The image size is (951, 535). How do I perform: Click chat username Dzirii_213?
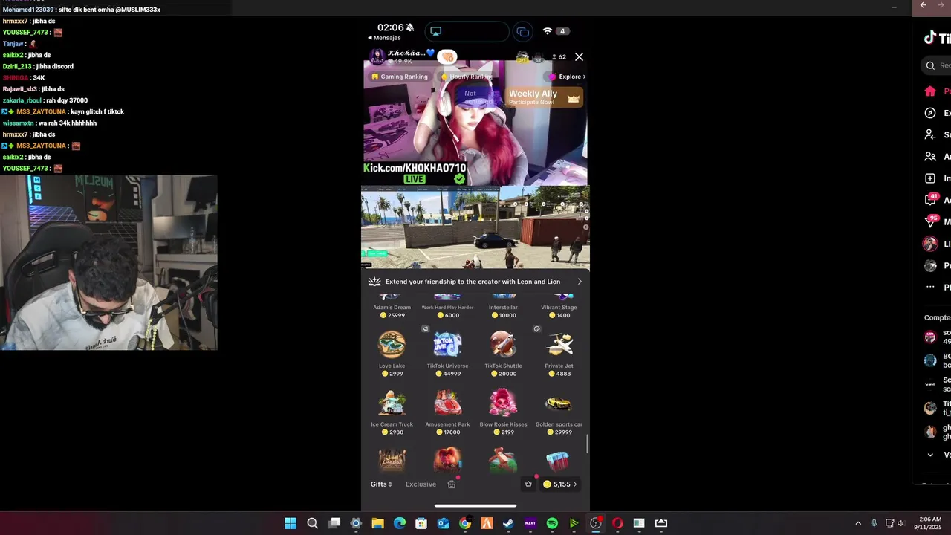[x=17, y=66]
